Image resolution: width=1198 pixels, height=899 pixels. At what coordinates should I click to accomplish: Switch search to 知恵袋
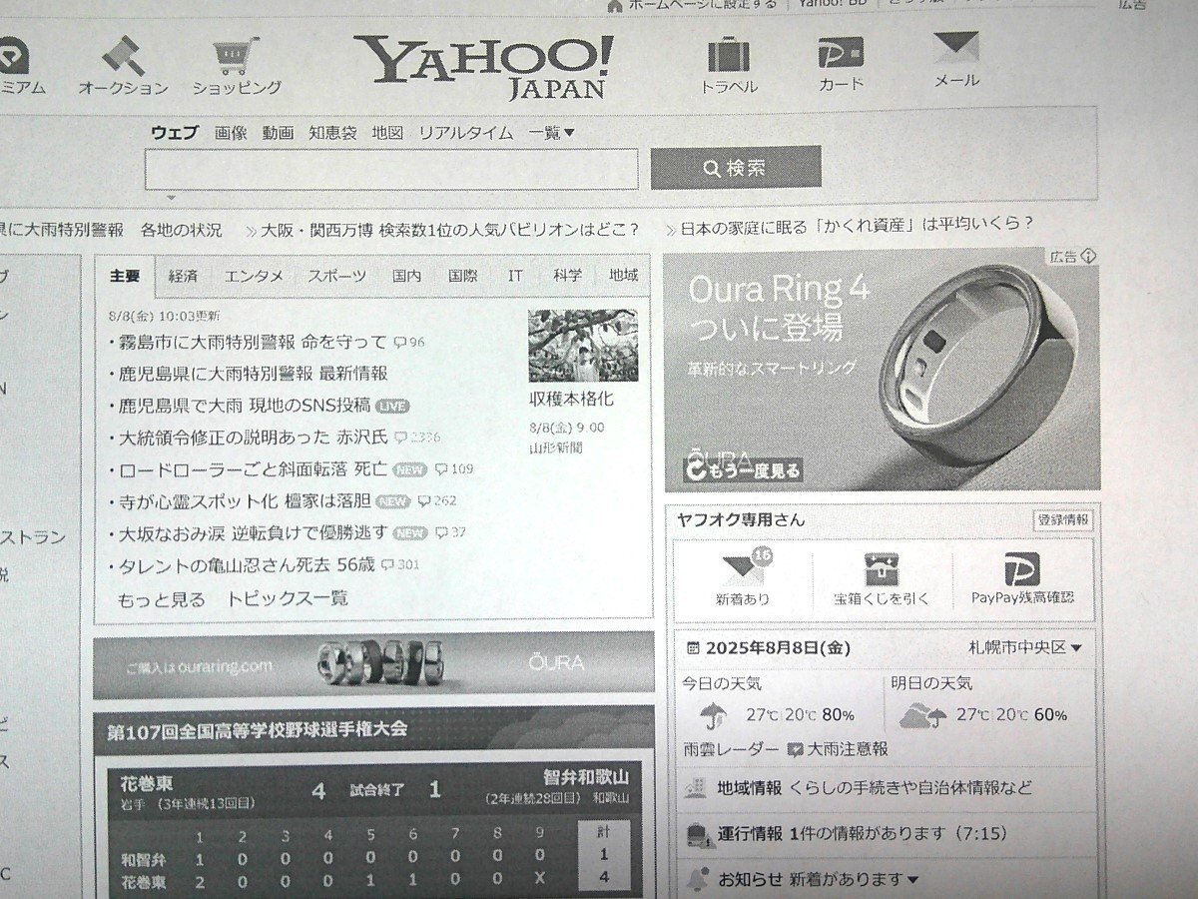[332, 132]
